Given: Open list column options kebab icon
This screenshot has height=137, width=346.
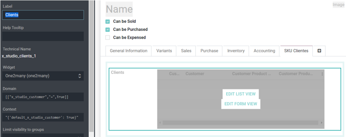Looking at the screenshot, I should pos(322,74).
